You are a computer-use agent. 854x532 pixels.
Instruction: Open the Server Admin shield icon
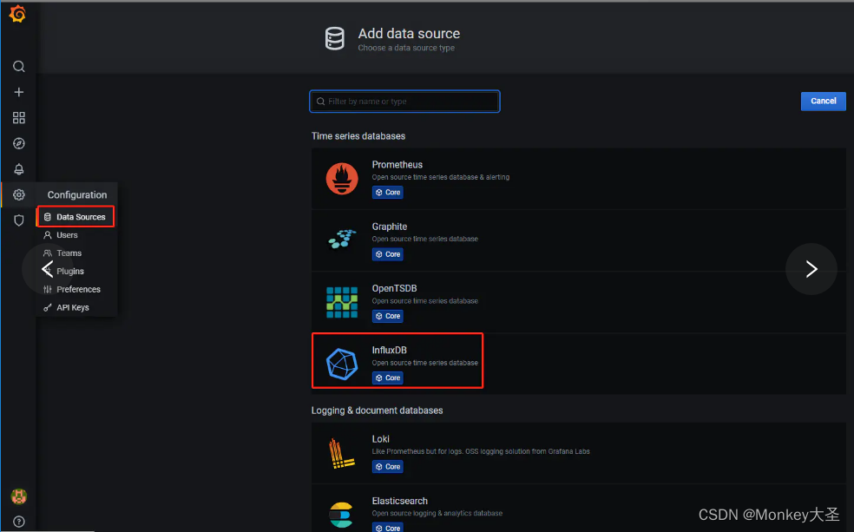coord(18,220)
